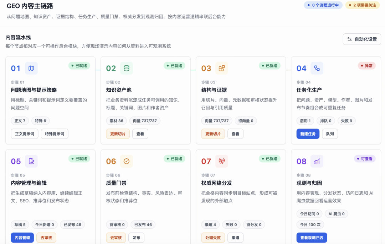Click the 失败 9 chip

point(346,121)
